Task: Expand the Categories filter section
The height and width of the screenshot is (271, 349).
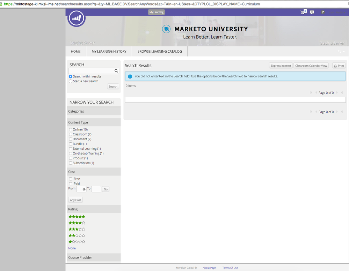Action: coord(94,111)
